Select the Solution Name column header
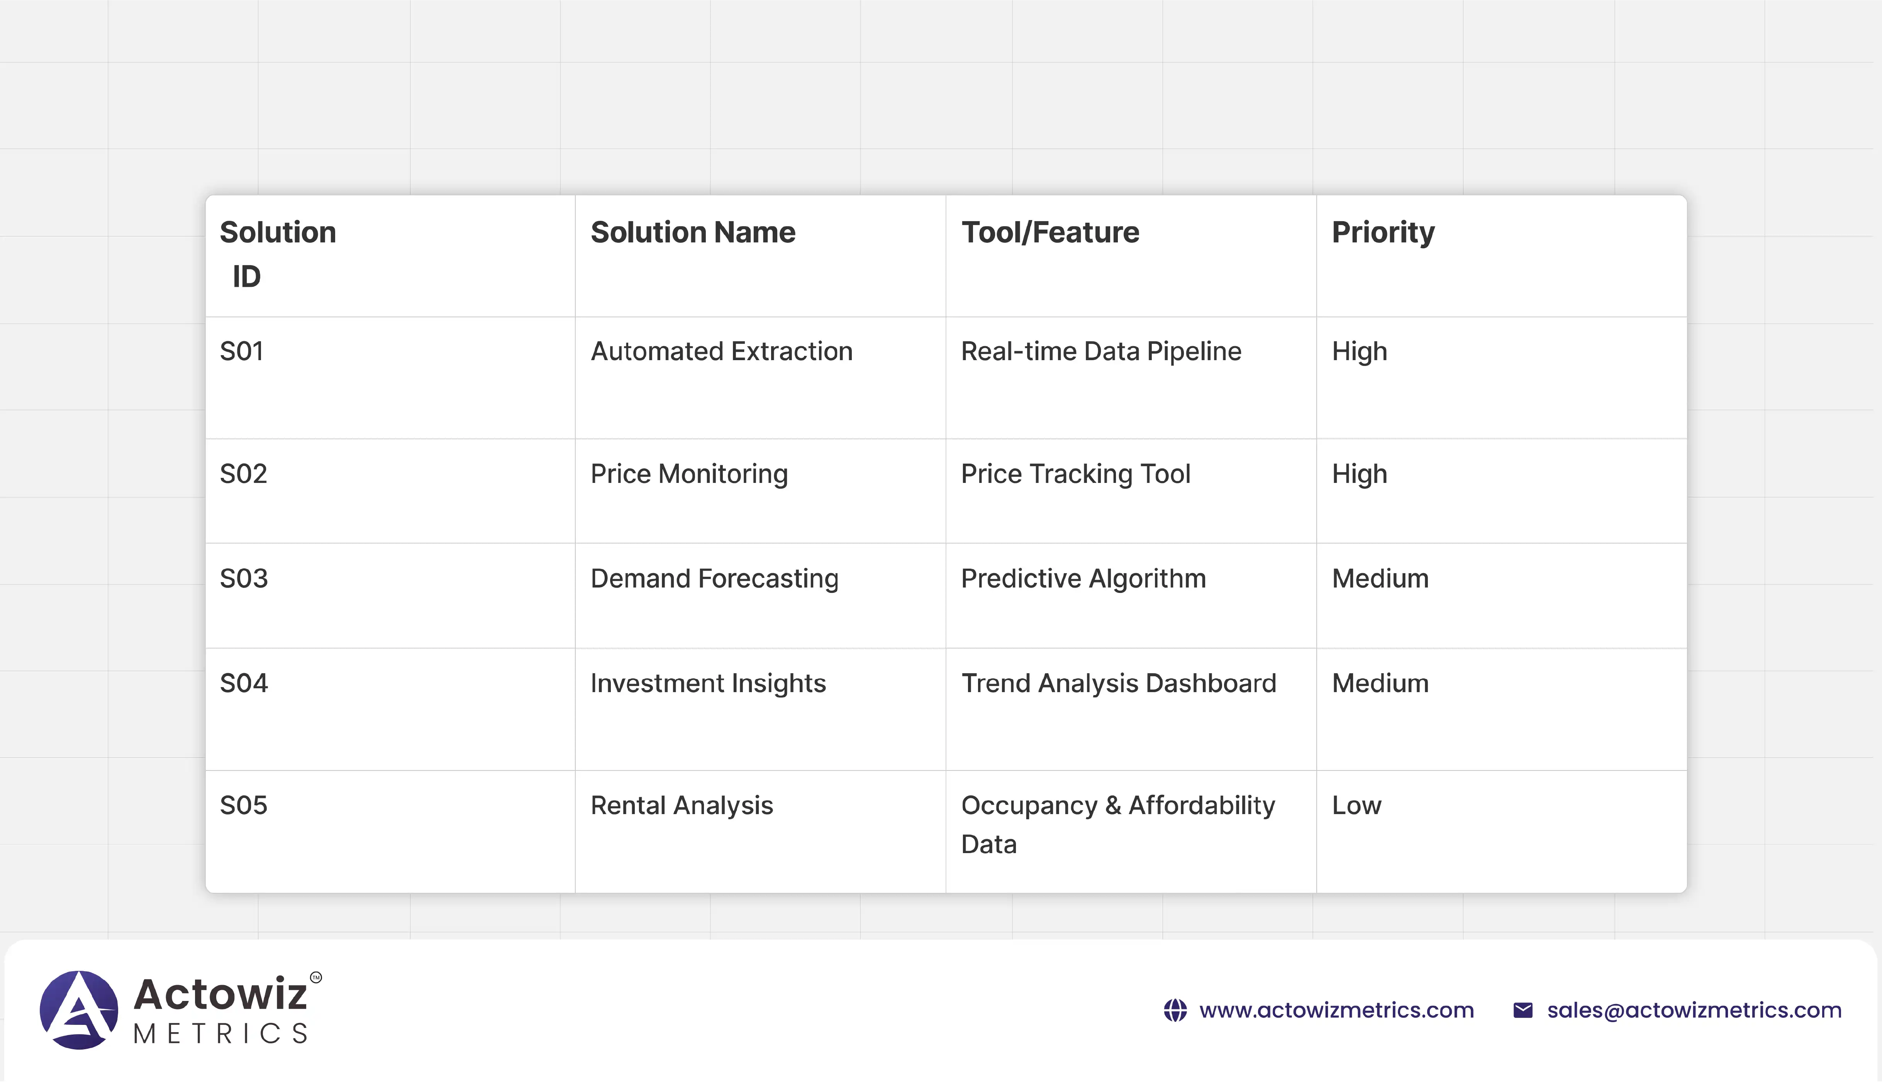The width and height of the screenshot is (1882, 1082). 692,233
